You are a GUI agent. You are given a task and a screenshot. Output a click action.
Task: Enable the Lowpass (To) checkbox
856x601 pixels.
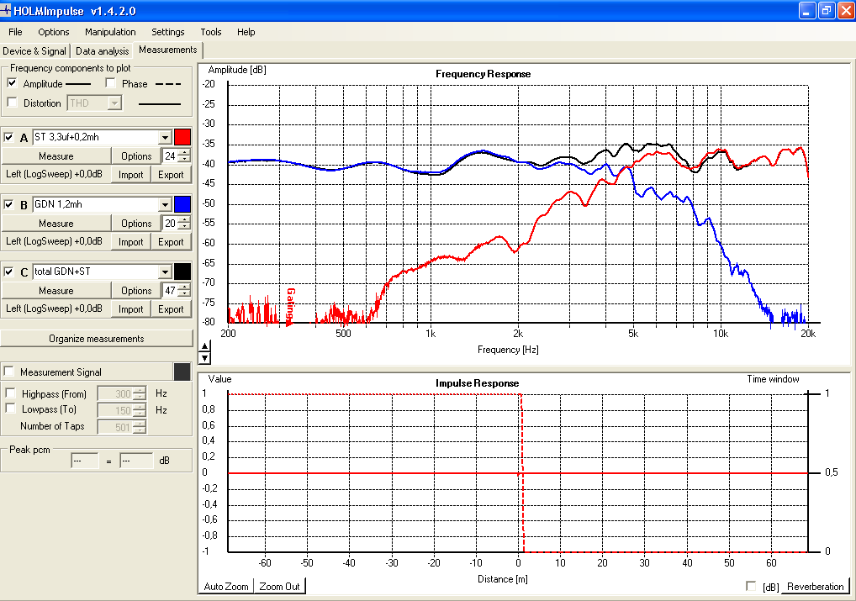click(x=10, y=409)
